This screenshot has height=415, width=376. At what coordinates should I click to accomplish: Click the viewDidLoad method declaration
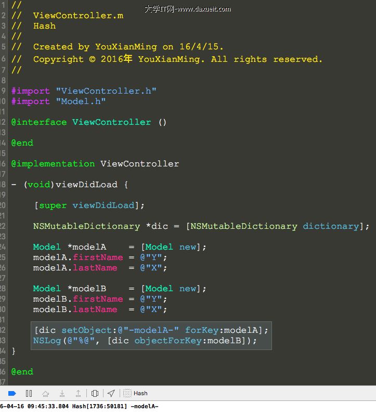tap(86, 185)
